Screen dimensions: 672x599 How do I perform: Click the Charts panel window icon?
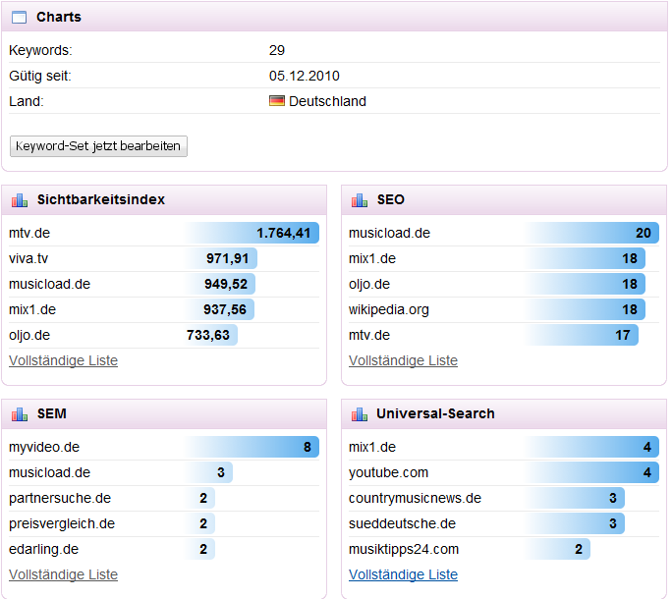point(19,17)
